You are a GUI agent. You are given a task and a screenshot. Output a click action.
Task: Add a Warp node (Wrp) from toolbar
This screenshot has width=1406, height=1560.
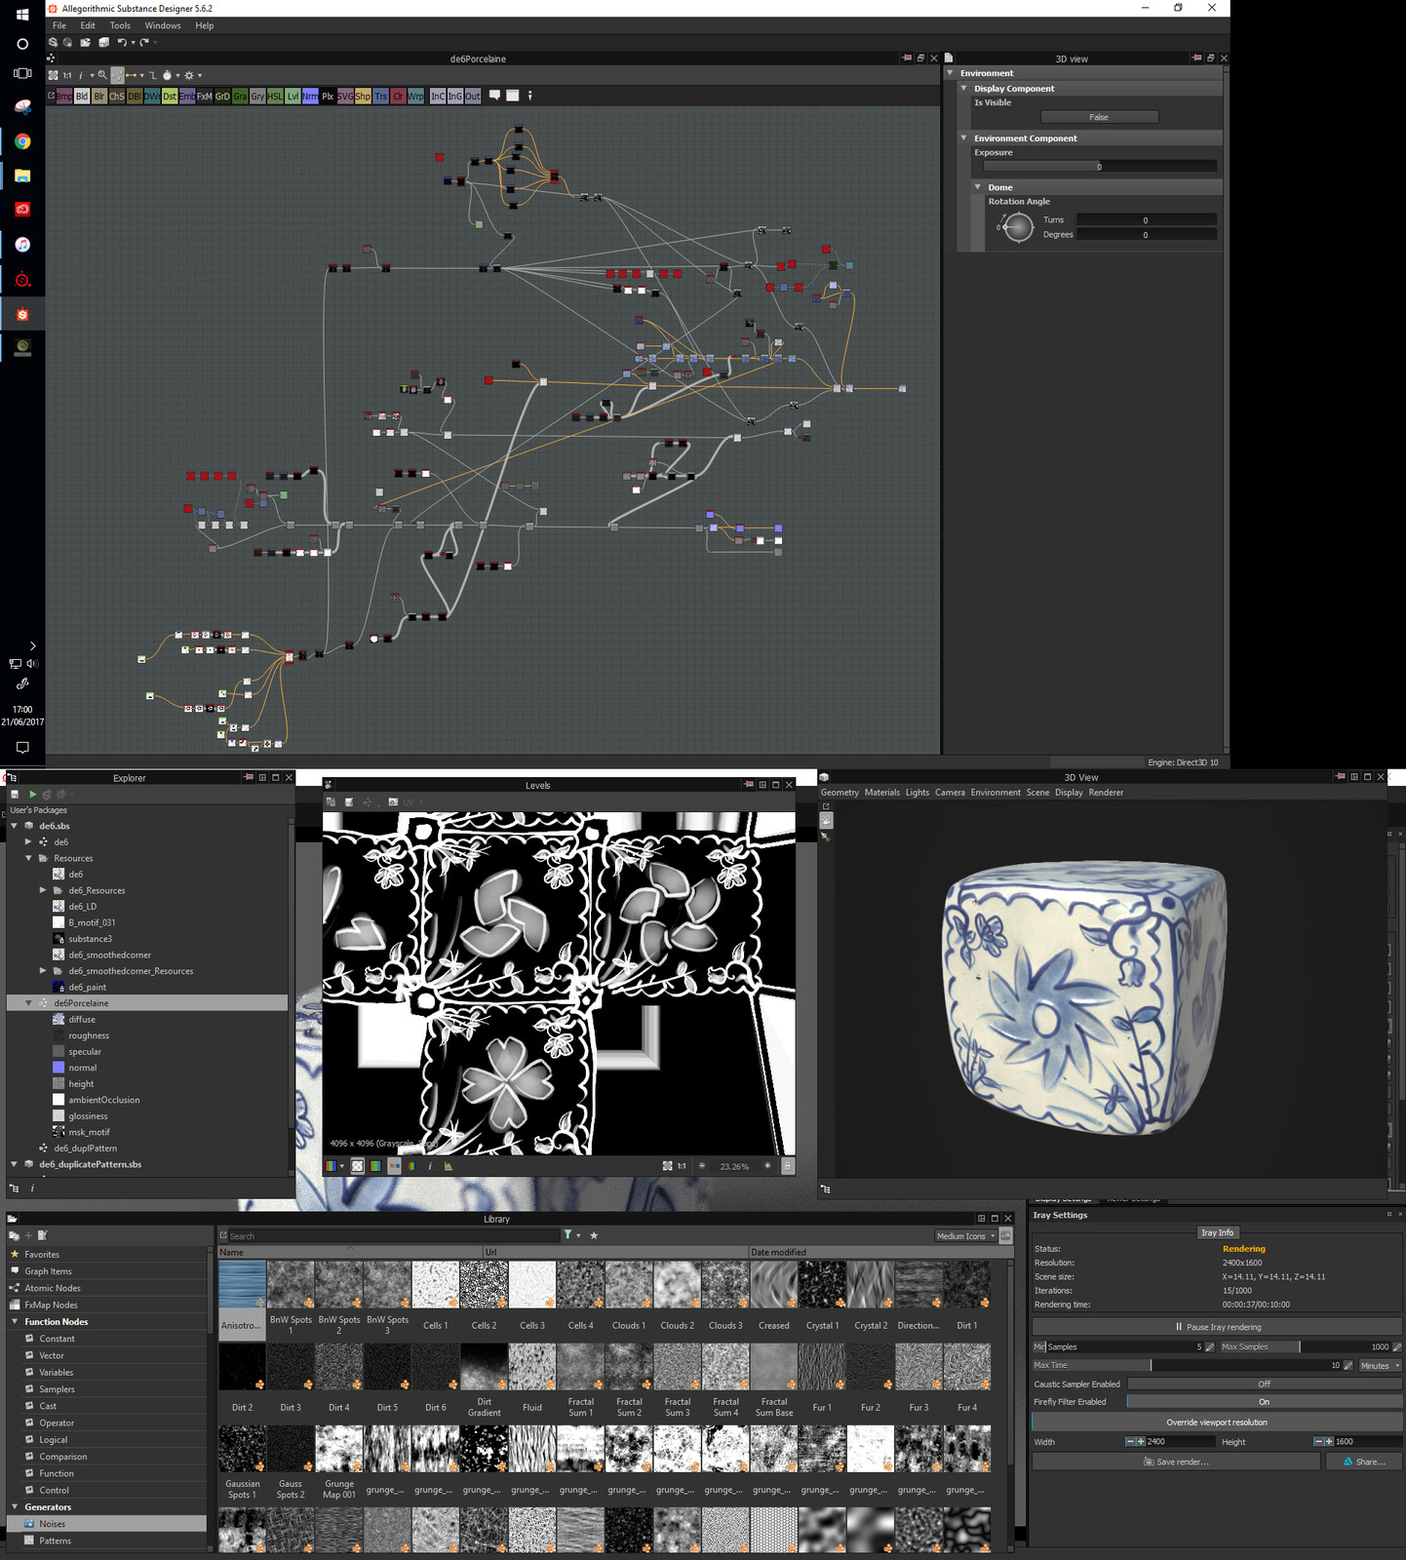(x=415, y=97)
